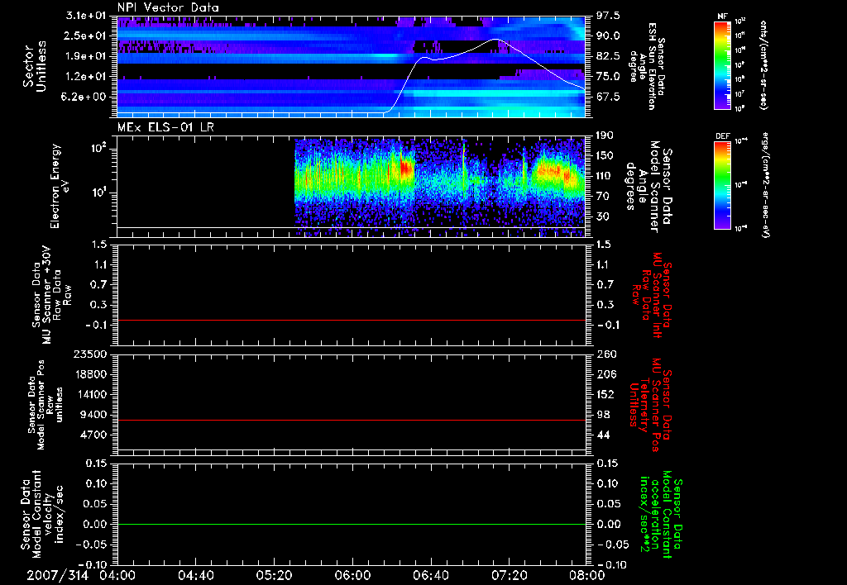
Task: Click the "DEF" colorbar label
Action: click(722, 136)
